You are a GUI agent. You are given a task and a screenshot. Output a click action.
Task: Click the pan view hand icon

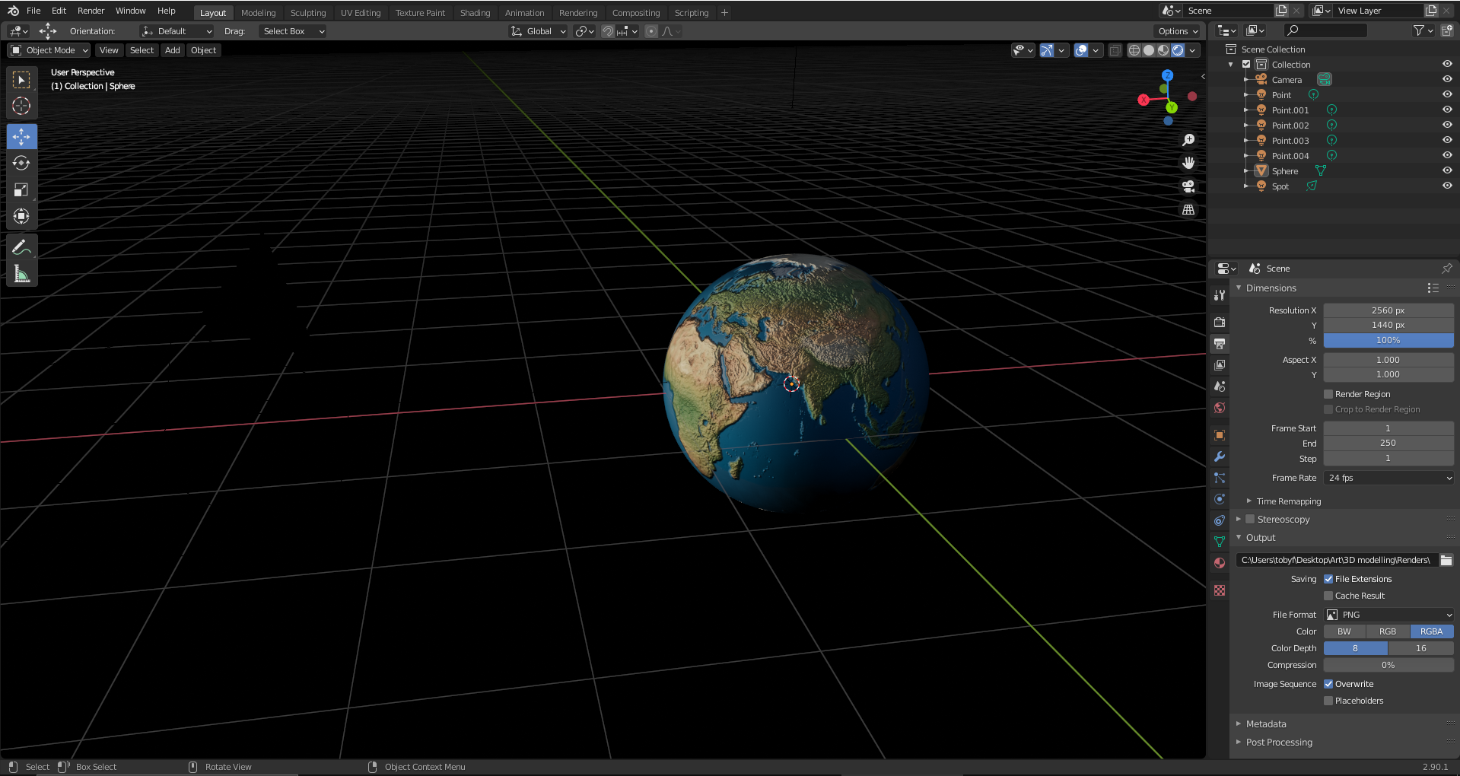1188,163
